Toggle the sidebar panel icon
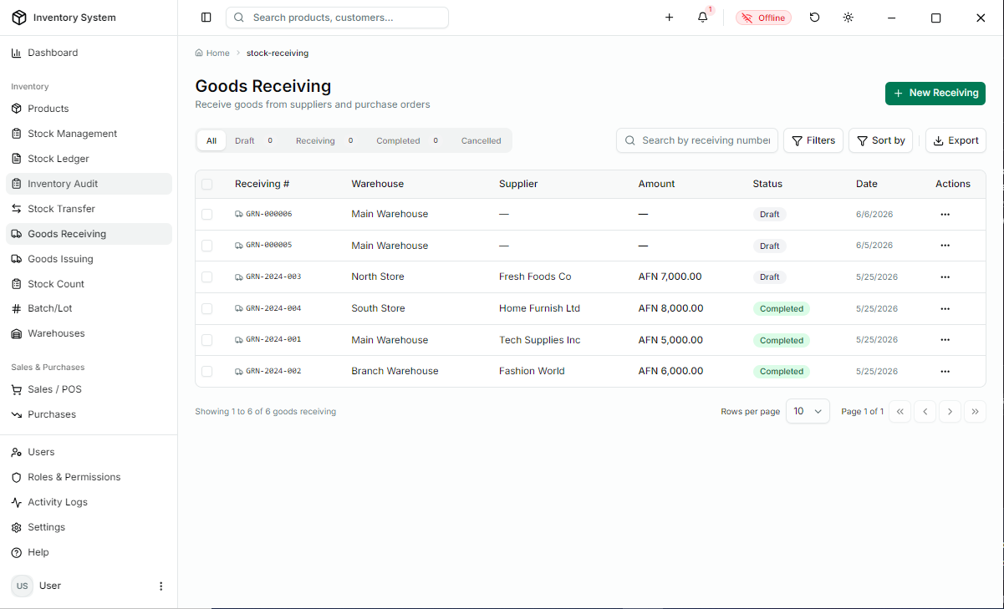1004x609 pixels. pos(206,18)
